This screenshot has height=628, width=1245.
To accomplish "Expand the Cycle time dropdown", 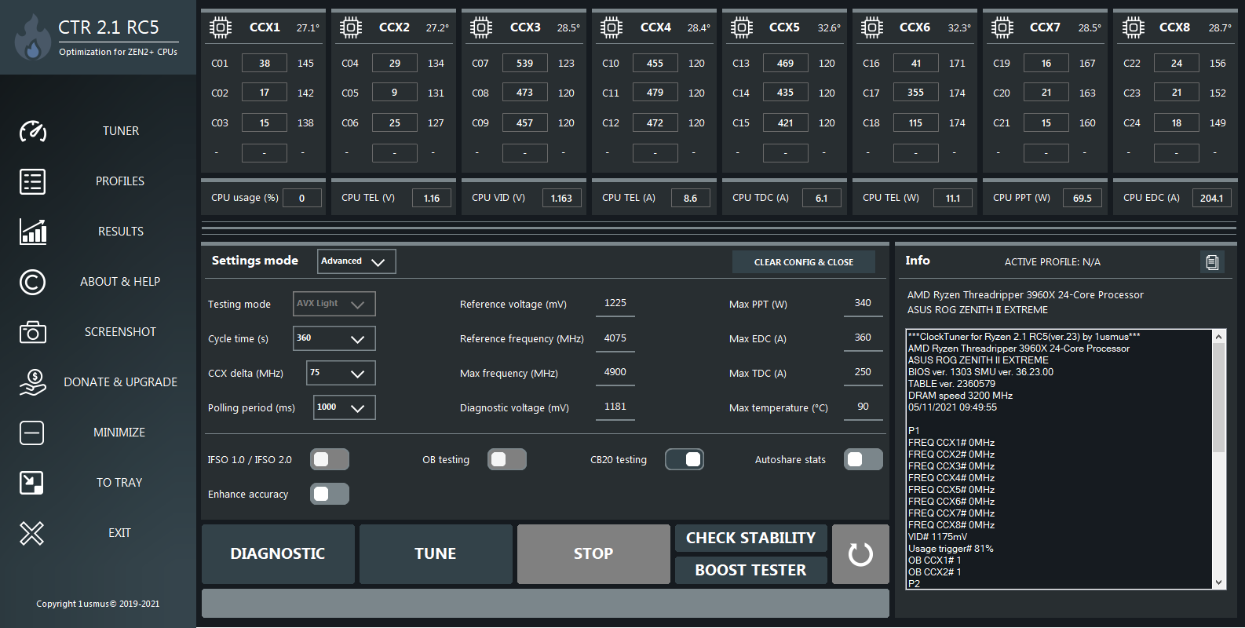I will tap(334, 338).
